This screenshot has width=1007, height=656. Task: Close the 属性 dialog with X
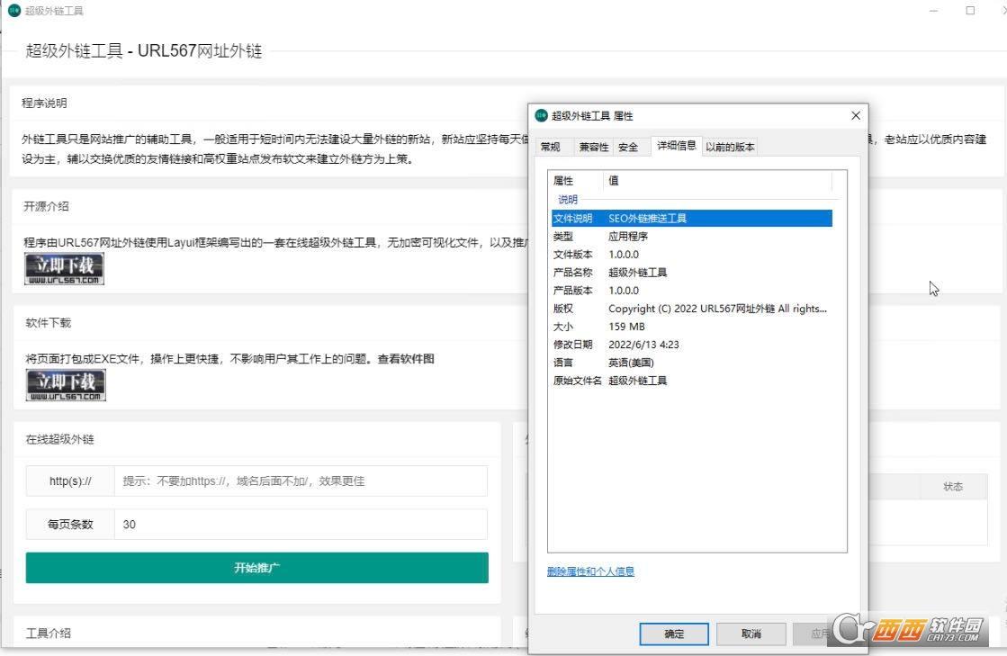tap(855, 115)
